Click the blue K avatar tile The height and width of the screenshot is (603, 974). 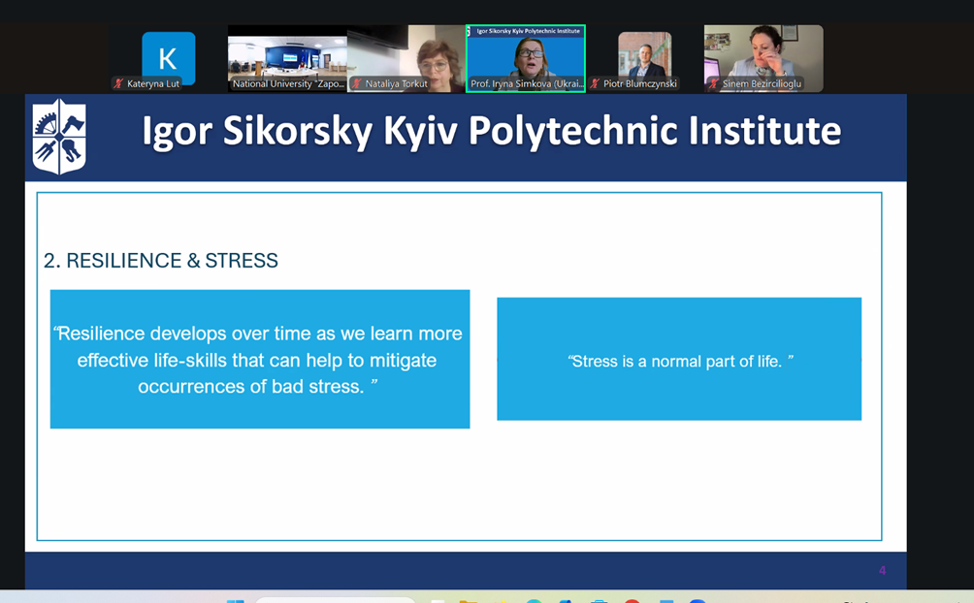pyautogui.click(x=168, y=57)
